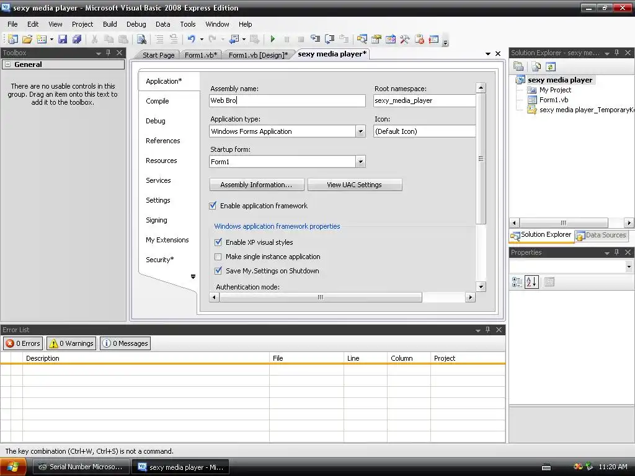Image resolution: width=635 pixels, height=476 pixels.
Task: Pin the Error List panel auto-hide icon
Action: point(487,330)
